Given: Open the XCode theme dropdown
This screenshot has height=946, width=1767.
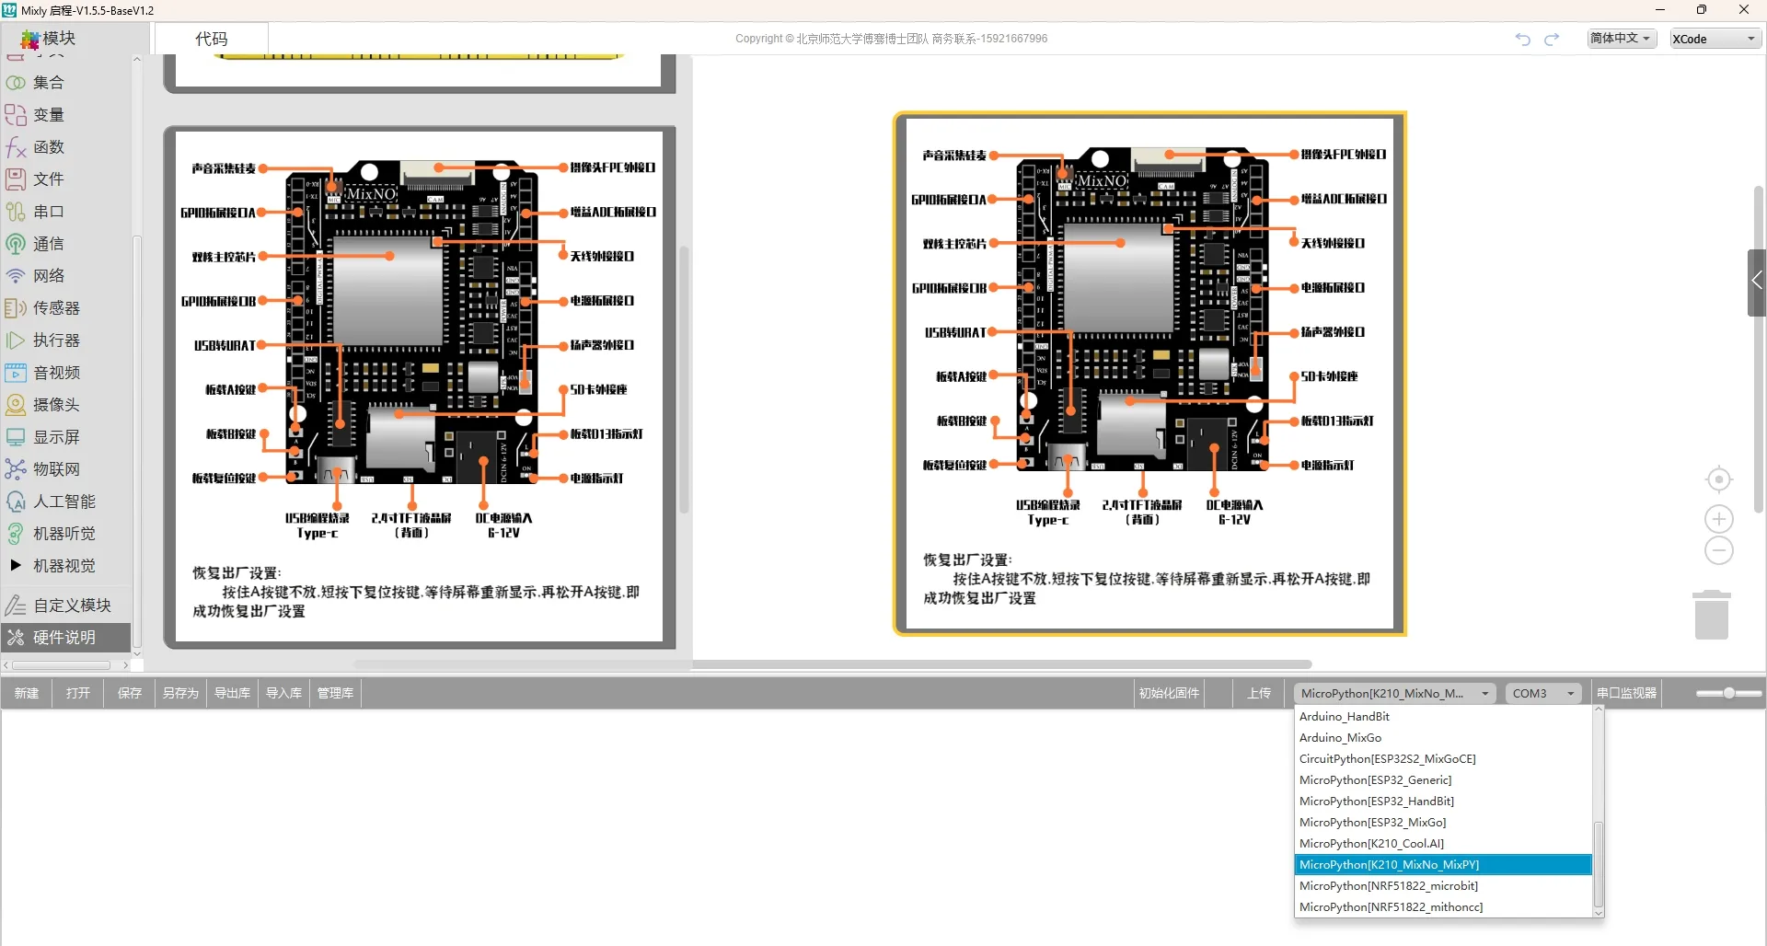Looking at the screenshot, I should click(1714, 39).
